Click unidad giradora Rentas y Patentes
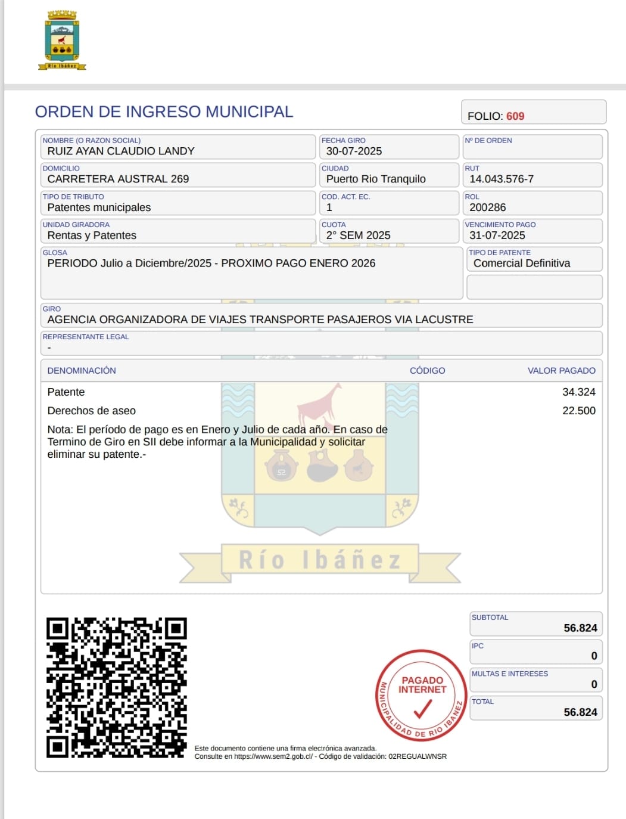 pos(177,231)
